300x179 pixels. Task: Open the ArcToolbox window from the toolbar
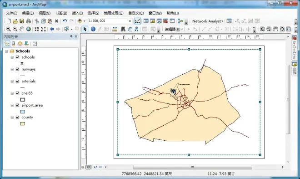tap(166, 21)
